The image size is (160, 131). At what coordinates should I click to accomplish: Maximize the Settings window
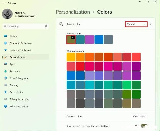[x=147, y=2]
